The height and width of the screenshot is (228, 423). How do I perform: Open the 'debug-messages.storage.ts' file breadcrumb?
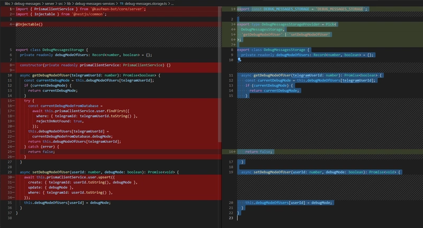(x=146, y=4)
